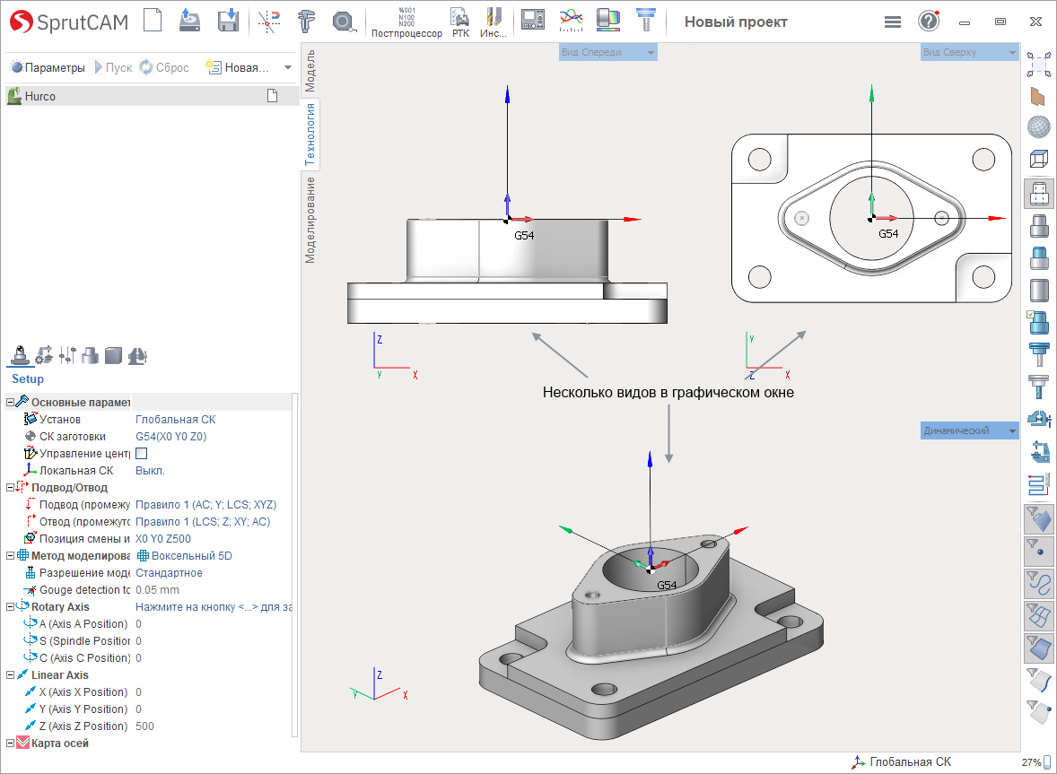Toggle the folder selection filter

(1039, 518)
